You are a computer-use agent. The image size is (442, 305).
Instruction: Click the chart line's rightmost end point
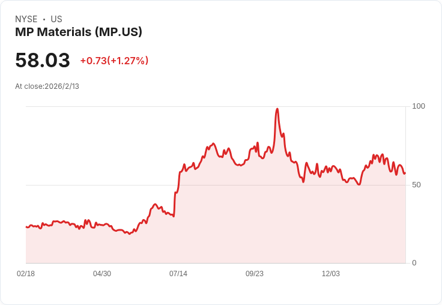tap(405, 173)
